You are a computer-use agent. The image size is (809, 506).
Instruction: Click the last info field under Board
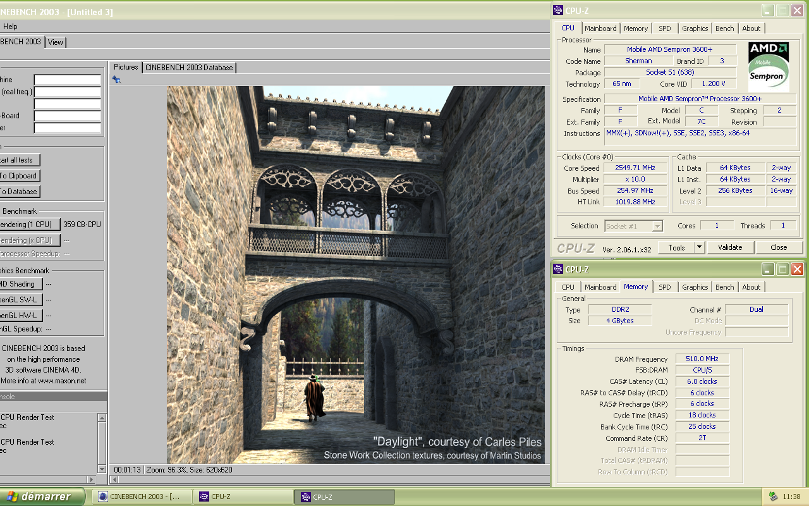pos(68,128)
